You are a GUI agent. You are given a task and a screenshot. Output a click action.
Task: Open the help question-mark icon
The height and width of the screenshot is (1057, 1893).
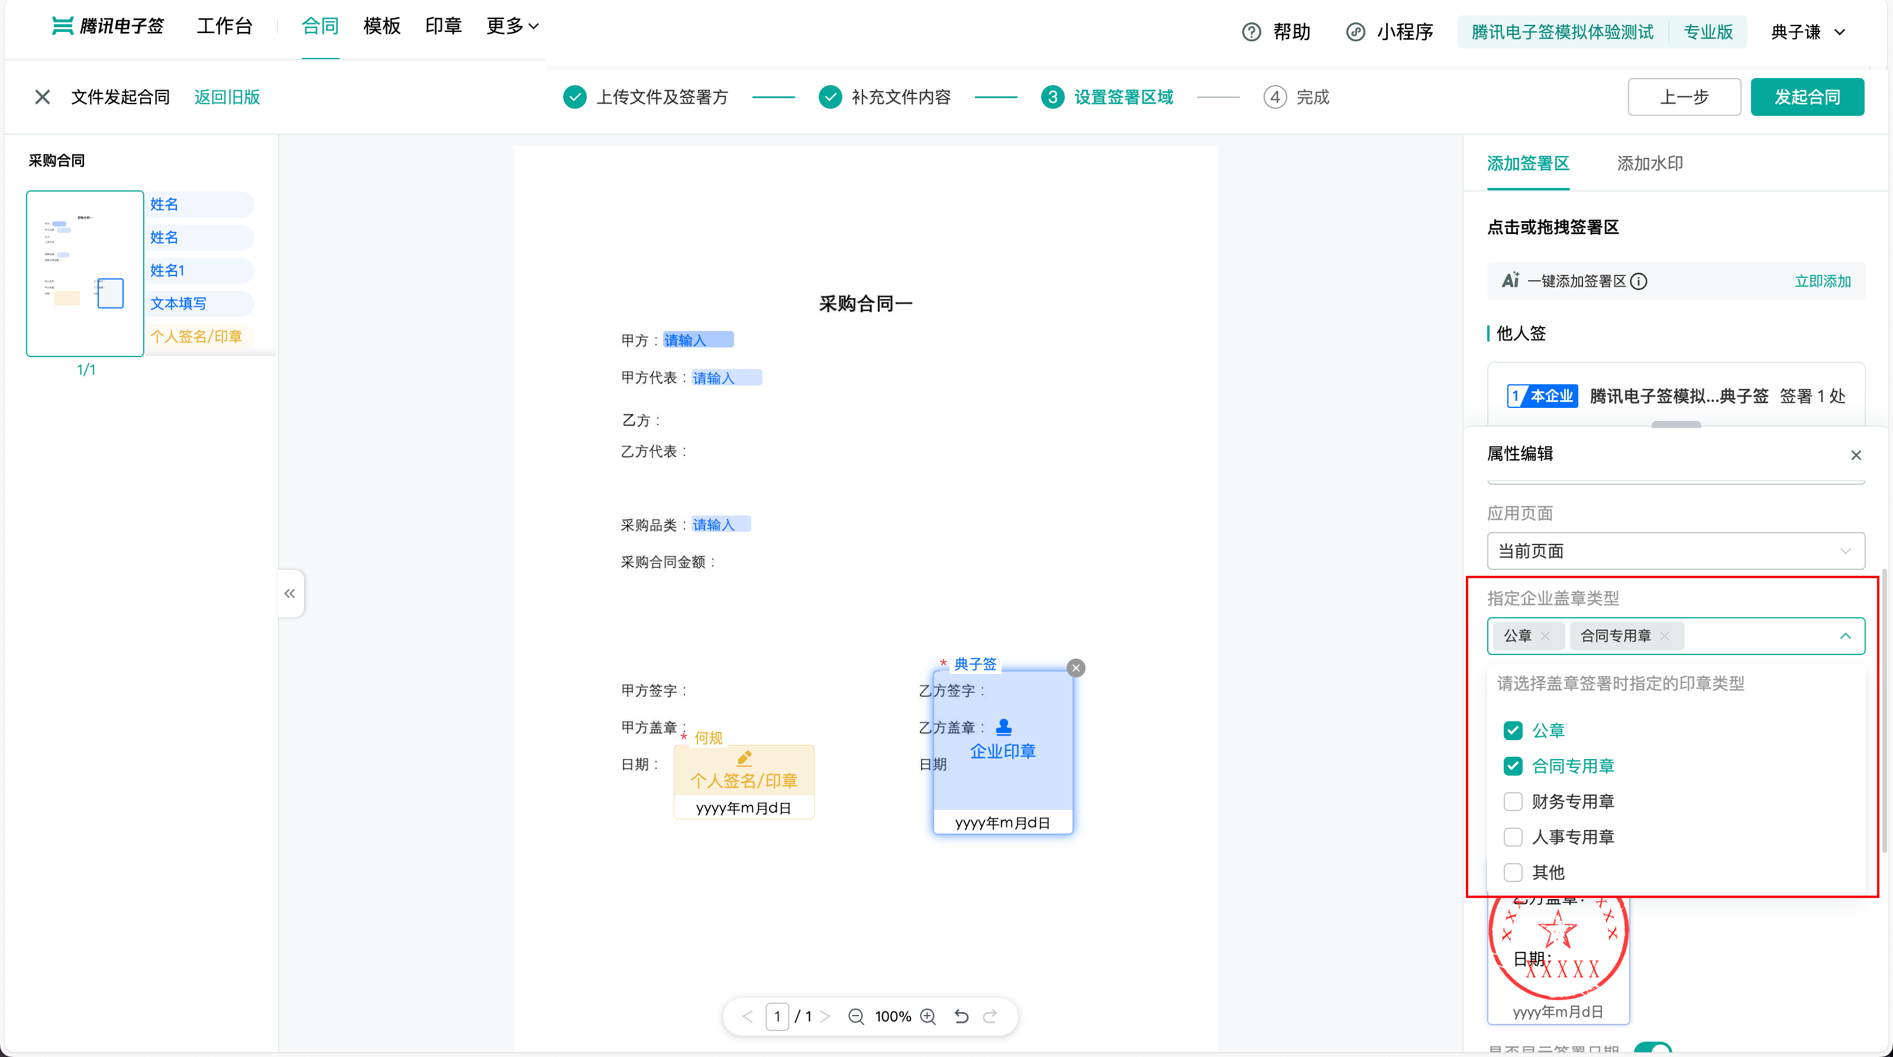[x=1251, y=31]
